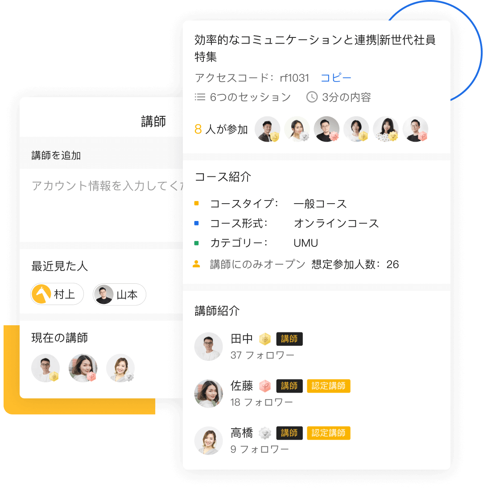Click the アカウント情報を入力 input field
The height and width of the screenshot is (491, 483).
click(x=102, y=205)
